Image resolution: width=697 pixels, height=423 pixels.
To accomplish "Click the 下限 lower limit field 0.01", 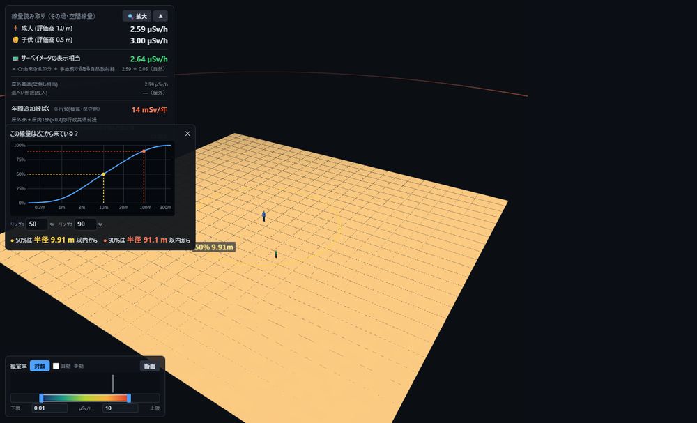I will 49,408.
